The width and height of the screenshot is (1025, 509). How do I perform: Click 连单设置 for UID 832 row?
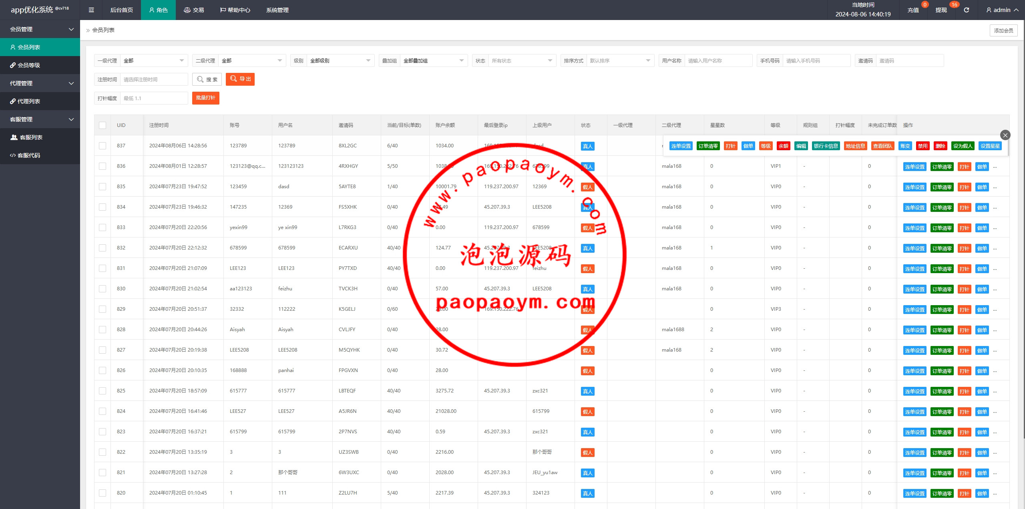[914, 248]
